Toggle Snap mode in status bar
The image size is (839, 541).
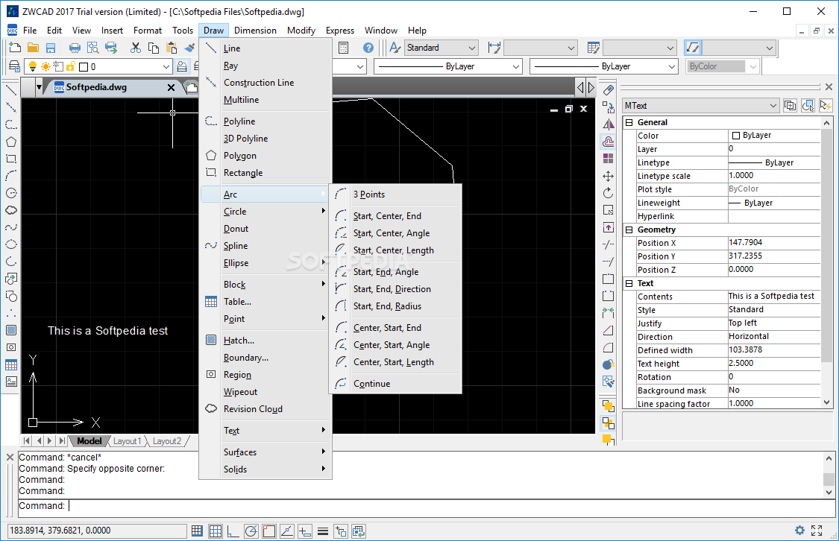tap(197, 531)
